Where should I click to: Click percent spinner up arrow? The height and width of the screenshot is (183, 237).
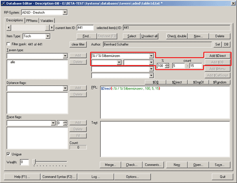(167, 64)
